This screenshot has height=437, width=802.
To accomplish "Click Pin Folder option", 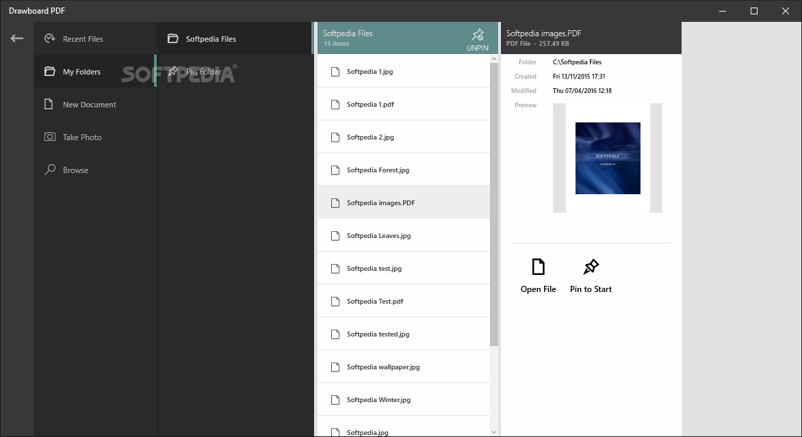I will [x=235, y=72].
